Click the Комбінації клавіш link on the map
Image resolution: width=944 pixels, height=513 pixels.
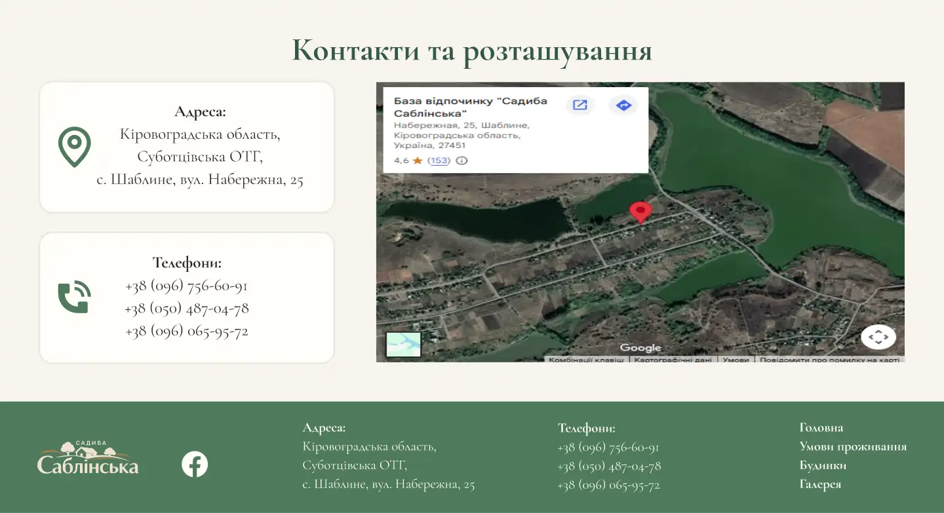click(x=585, y=359)
